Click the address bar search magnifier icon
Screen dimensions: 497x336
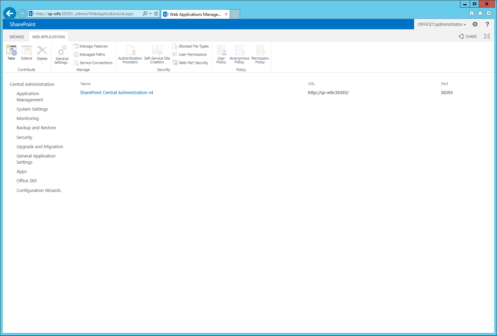[145, 14]
